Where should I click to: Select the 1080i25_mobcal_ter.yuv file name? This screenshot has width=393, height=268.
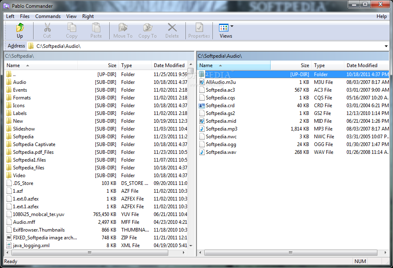38,214
